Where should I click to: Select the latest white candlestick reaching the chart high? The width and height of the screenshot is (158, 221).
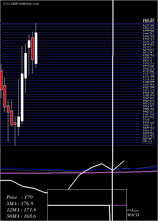(36, 45)
